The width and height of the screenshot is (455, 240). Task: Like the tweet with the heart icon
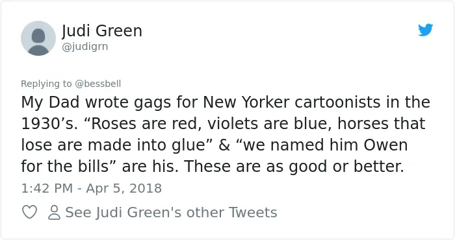coord(30,212)
